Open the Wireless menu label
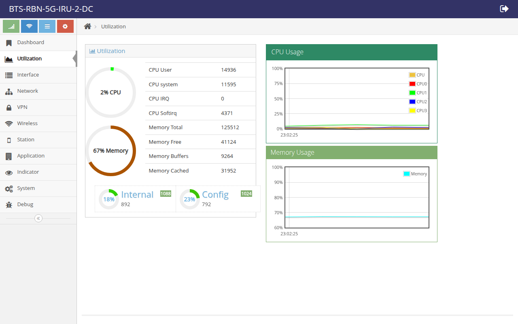 pyautogui.click(x=27, y=124)
